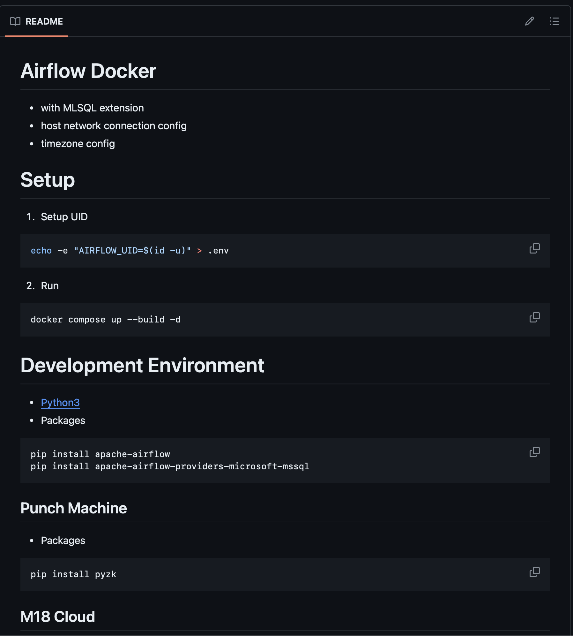The width and height of the screenshot is (573, 636).
Task: Click the providers-microsoft-mssql install line
Action: point(170,466)
